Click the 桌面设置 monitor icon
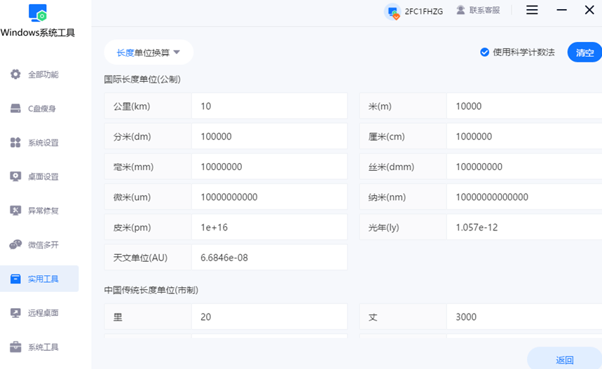Viewport: 602px width, 369px height. click(x=15, y=176)
